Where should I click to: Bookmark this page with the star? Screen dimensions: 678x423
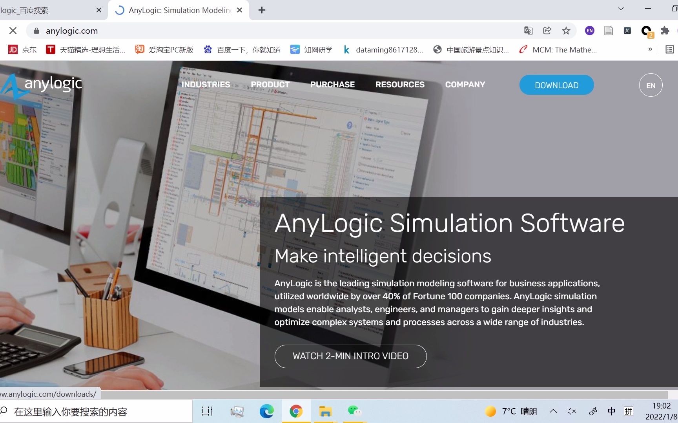coord(566,31)
